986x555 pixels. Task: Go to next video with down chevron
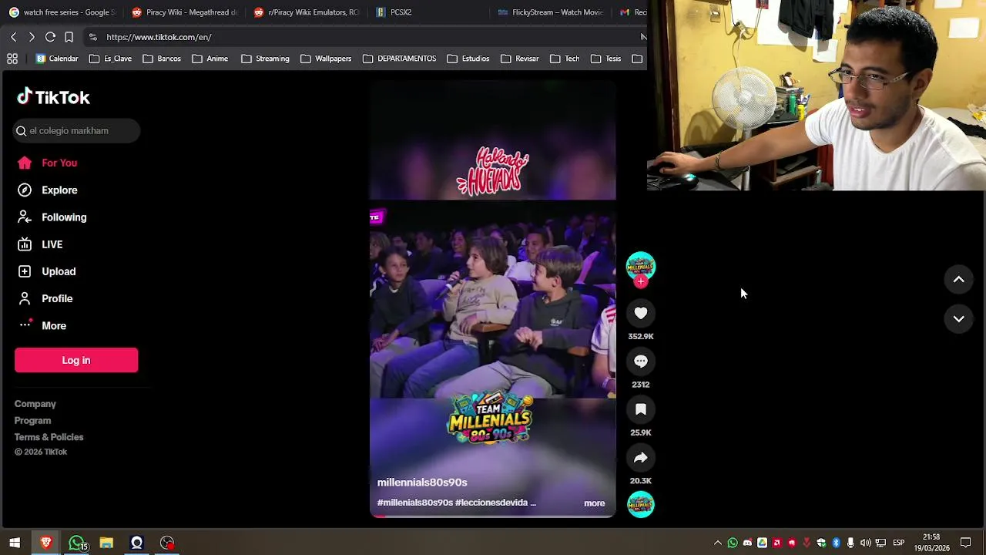click(959, 318)
